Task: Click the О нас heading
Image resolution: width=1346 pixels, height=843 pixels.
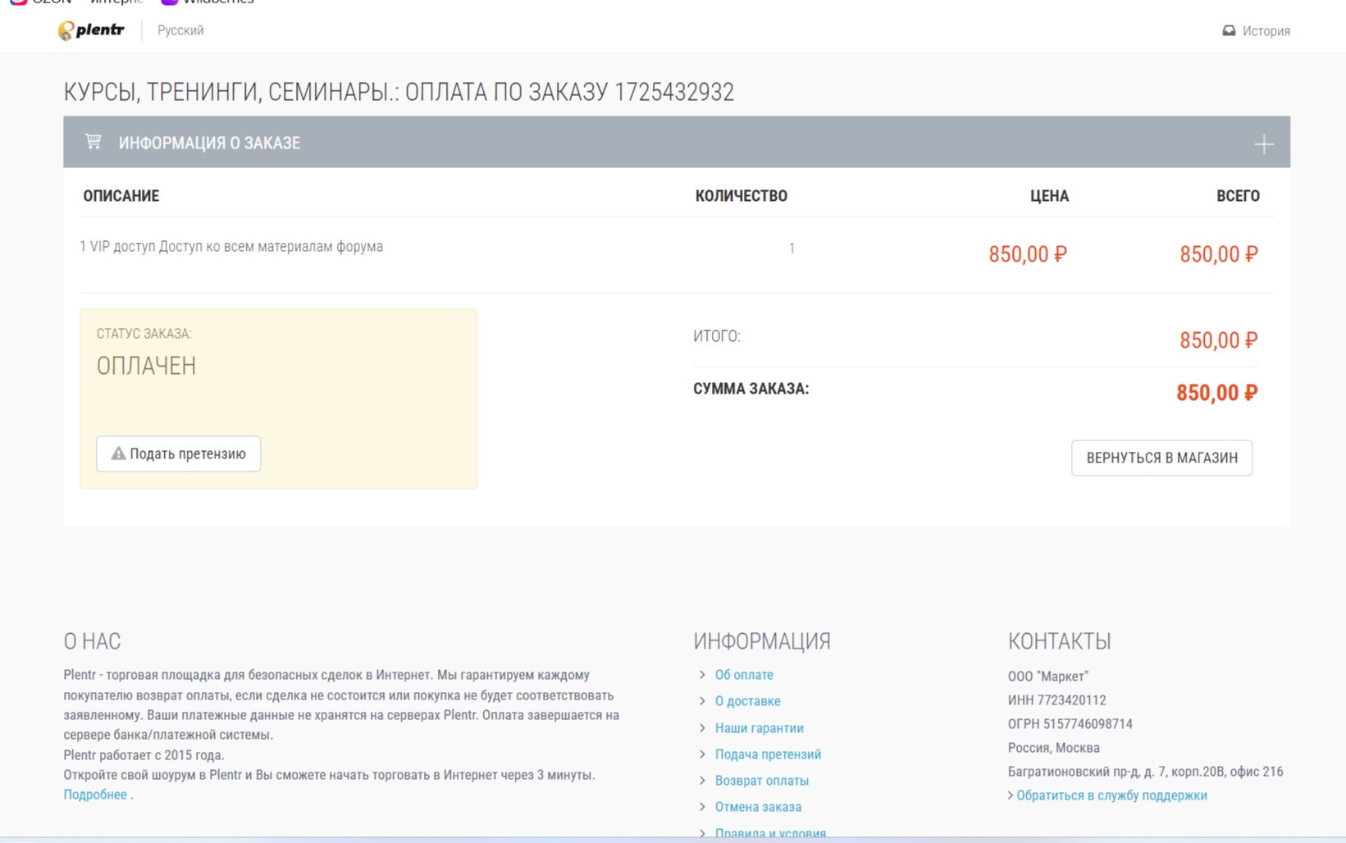Action: (92, 641)
